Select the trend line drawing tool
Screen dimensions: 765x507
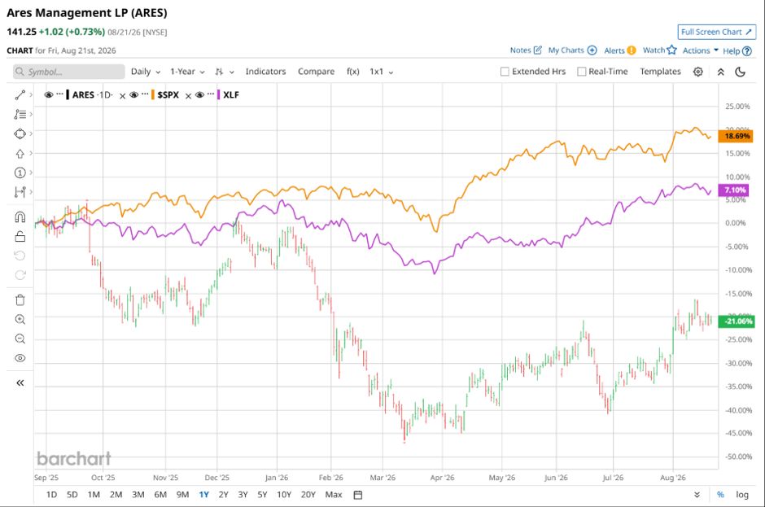click(20, 94)
